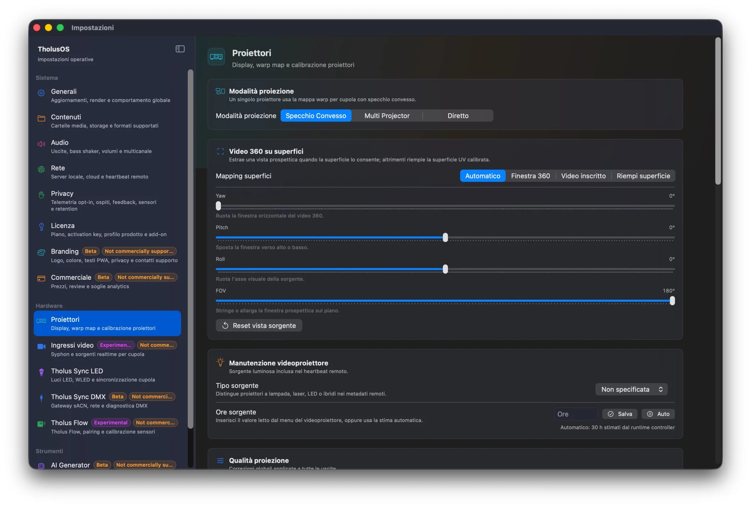This screenshot has height=507, width=751.
Task: Set surface mapping to Riempi superficie
Action: point(643,176)
